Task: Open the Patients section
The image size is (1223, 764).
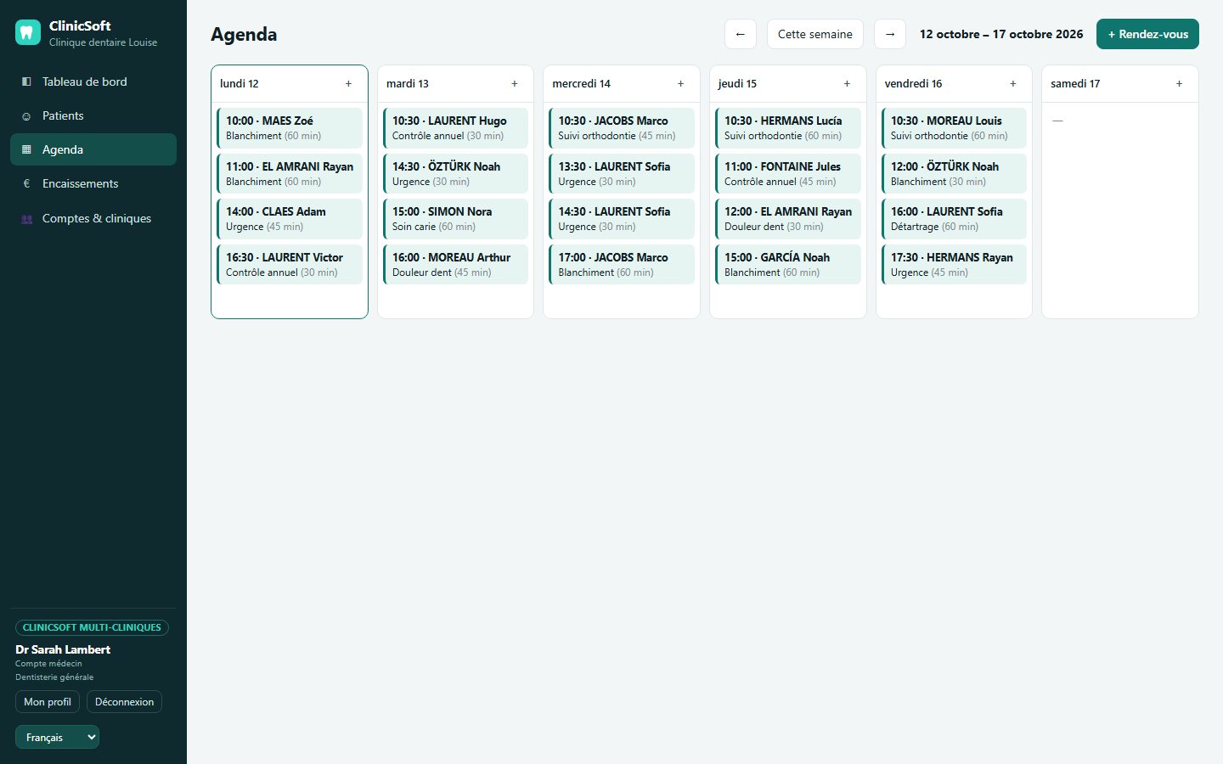Action: [x=93, y=115]
